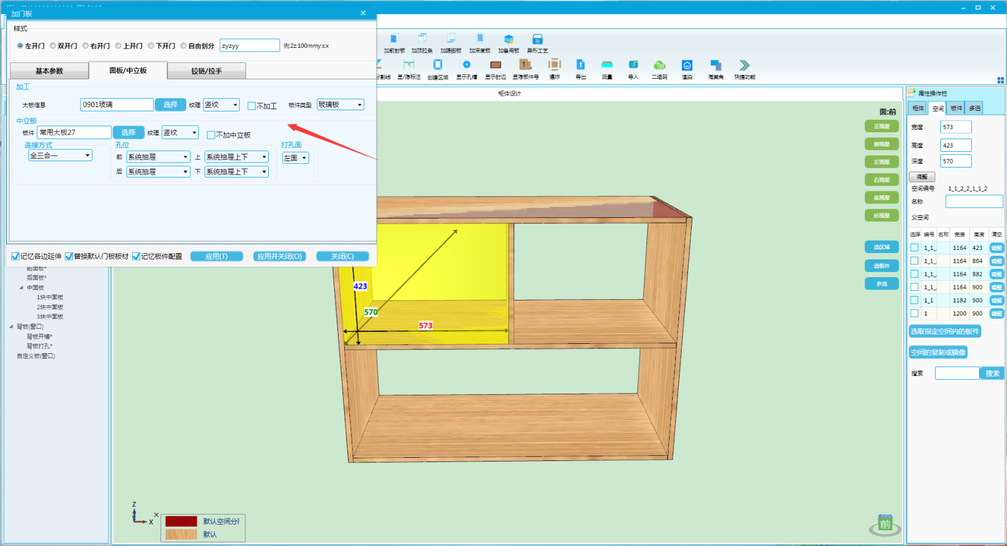
Task: Open the 二维码 (QR code) tool
Action: [x=659, y=65]
